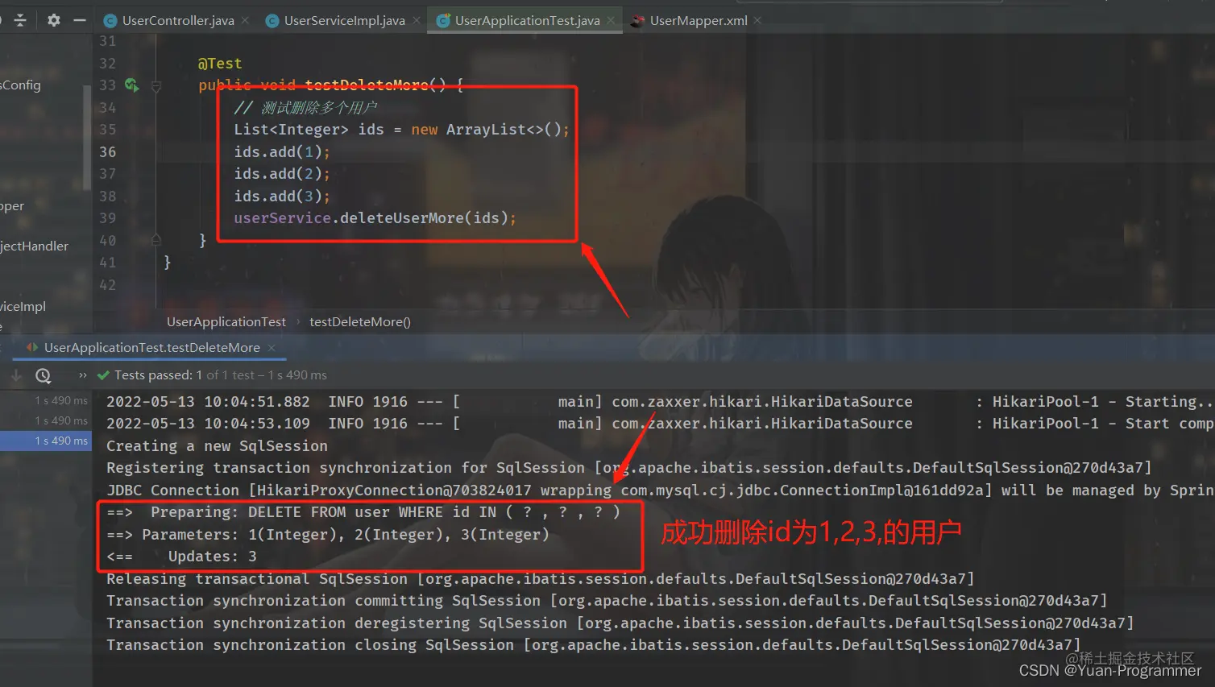This screenshot has width=1215, height=687.
Task: Click the test history clock icon
Action: [x=44, y=375]
